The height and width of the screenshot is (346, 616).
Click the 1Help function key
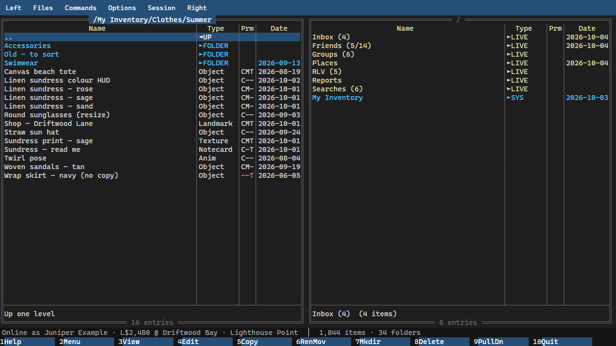click(27, 342)
